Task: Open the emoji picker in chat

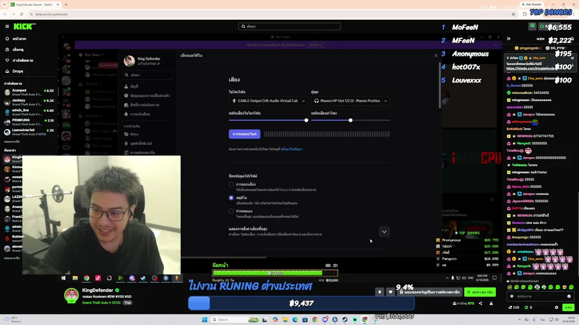Action: [x=569, y=297]
